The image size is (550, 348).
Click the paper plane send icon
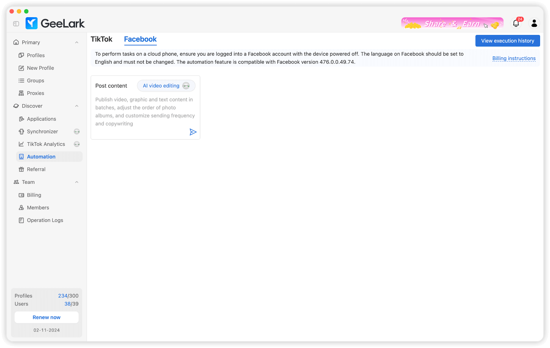[x=193, y=132]
